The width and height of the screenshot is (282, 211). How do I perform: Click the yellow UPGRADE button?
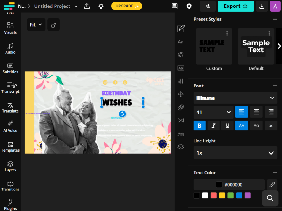tap(127, 6)
